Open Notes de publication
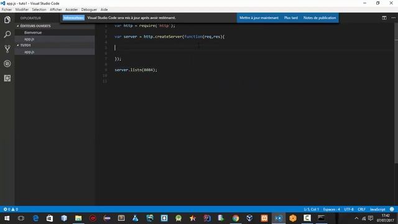Screen dimensions: 398x224 [x=320, y=18]
